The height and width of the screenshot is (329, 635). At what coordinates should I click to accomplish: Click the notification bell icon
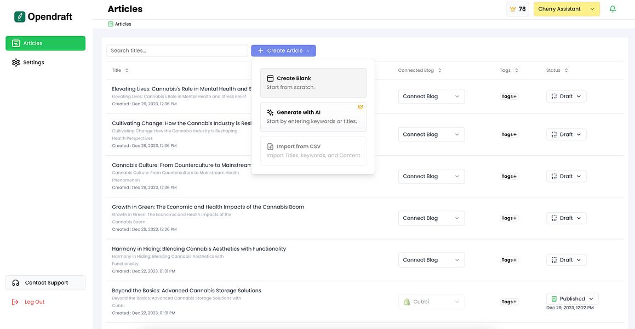[x=613, y=9]
